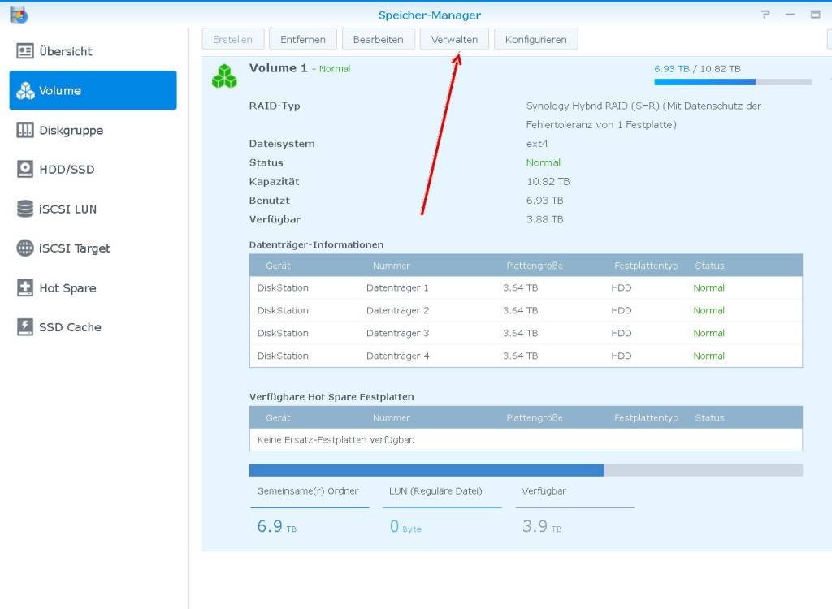Click the iSCSI LUN database icon
This screenshot has width=832, height=609.
[x=25, y=209]
